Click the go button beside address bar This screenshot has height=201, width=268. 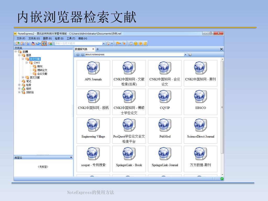[x=190, y=54]
